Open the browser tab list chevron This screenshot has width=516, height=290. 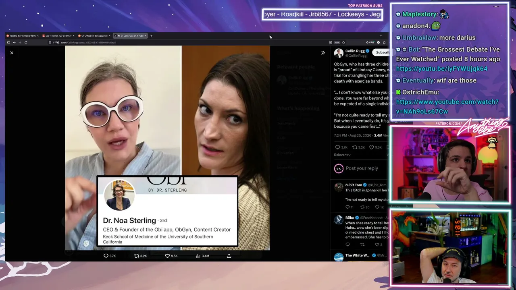[x=381, y=36]
